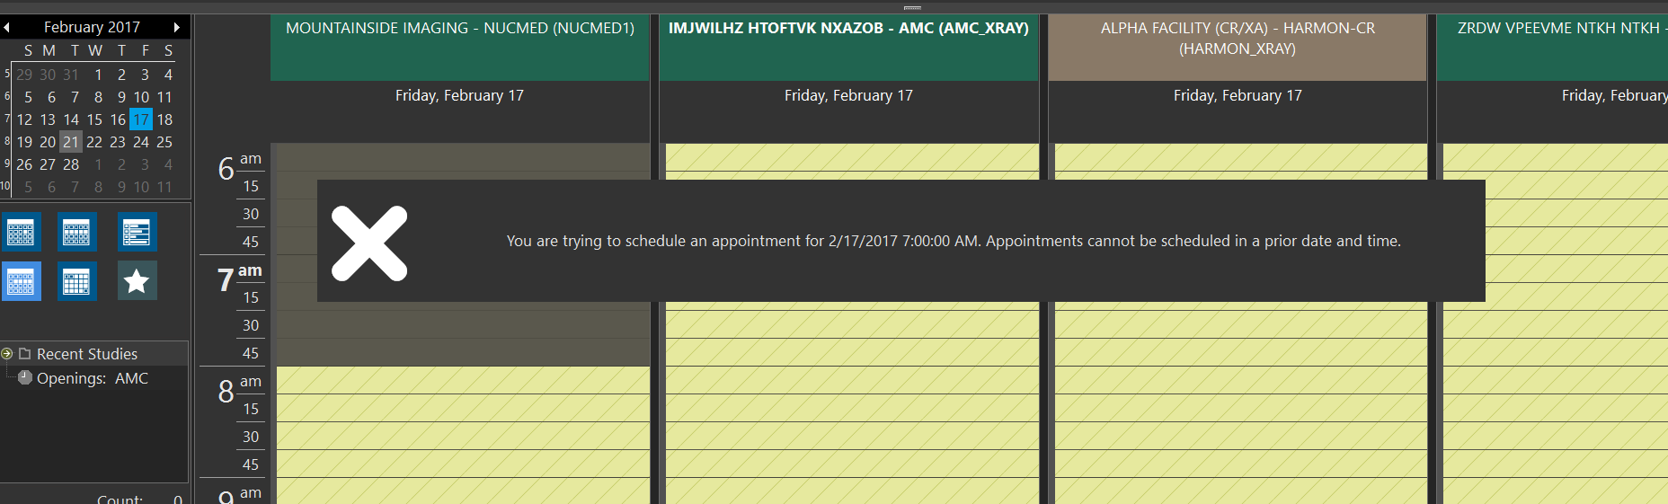Click the top-left calendar grid view icon
Viewport: 1668px width, 504px height.
tap(21, 232)
